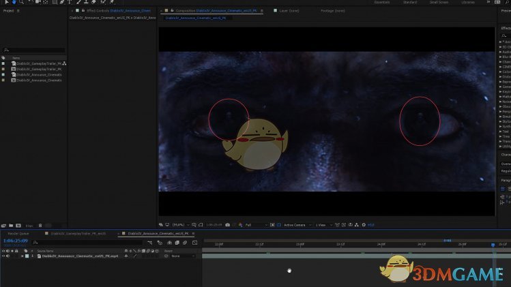This screenshot has height=287, width=511.
Task: Take a snapshot with camera icon
Action: click(227, 225)
